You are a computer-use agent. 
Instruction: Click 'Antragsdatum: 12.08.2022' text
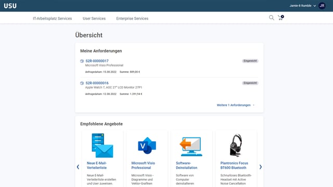[x=101, y=94]
